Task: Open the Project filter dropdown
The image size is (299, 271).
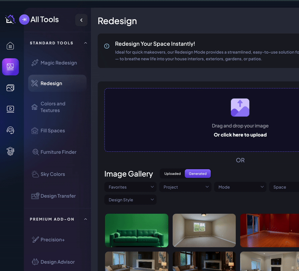Action: click(185, 187)
